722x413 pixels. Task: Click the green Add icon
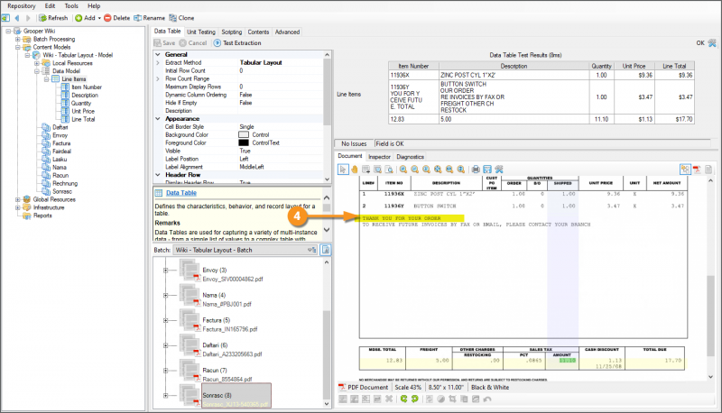click(79, 18)
